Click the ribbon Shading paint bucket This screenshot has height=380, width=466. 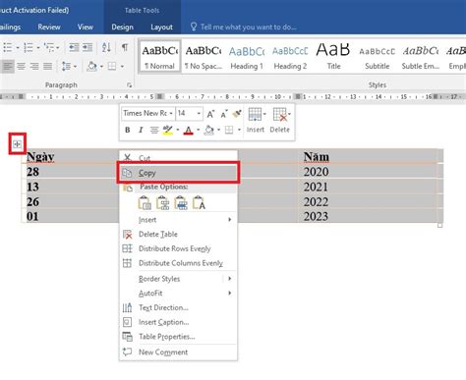click(x=91, y=67)
